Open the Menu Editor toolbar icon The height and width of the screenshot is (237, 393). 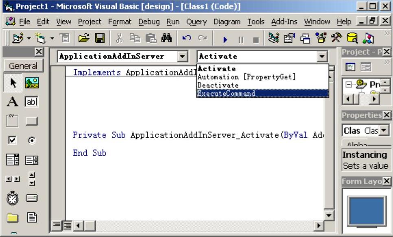65,38
